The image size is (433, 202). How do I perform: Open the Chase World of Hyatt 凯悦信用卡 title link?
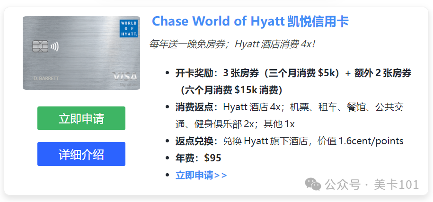[250, 22]
